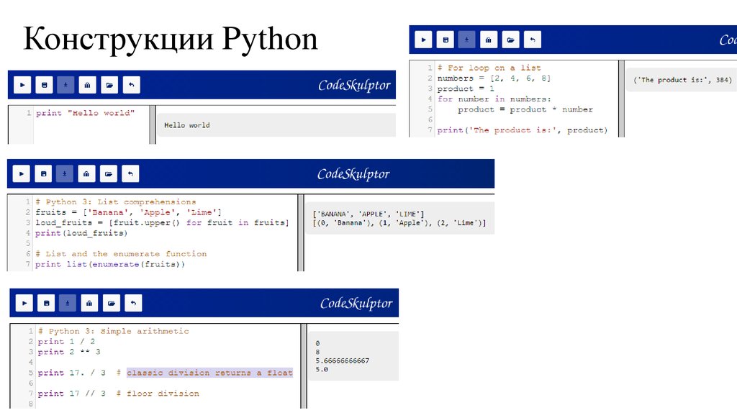Run the For loop product code
The height and width of the screenshot is (413, 737).
(x=423, y=40)
